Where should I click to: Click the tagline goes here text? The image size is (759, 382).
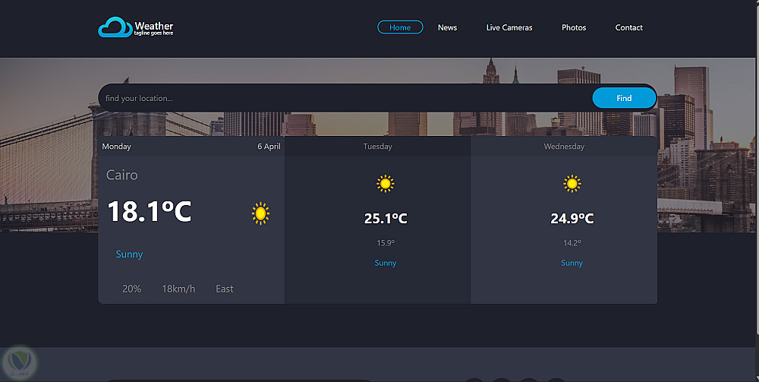click(x=153, y=33)
